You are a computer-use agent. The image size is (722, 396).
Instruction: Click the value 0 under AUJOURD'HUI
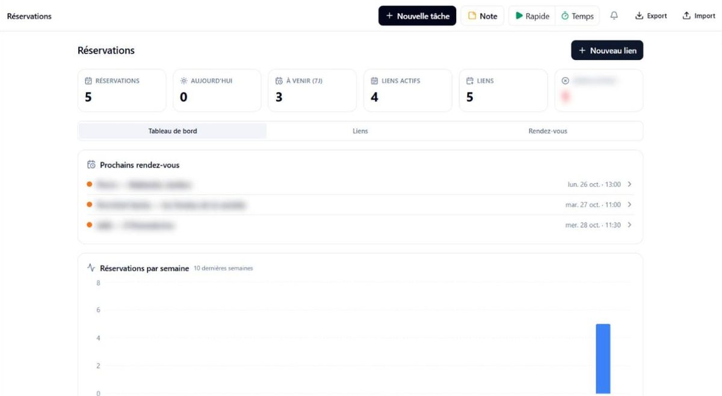point(184,97)
